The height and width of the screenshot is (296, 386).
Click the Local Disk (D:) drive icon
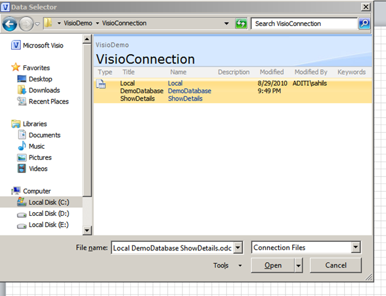pyautogui.click(x=22, y=215)
